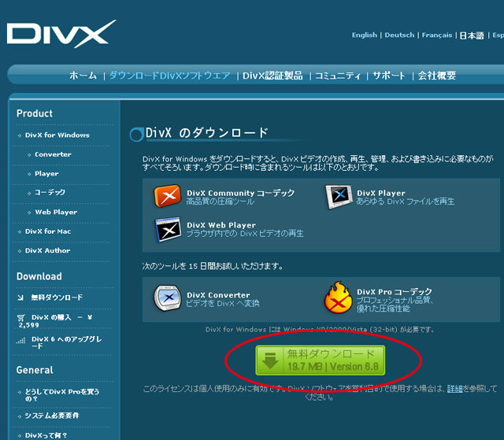The width and height of the screenshot is (504, 440).
Task: Switch language to Français
Action: 436,35
